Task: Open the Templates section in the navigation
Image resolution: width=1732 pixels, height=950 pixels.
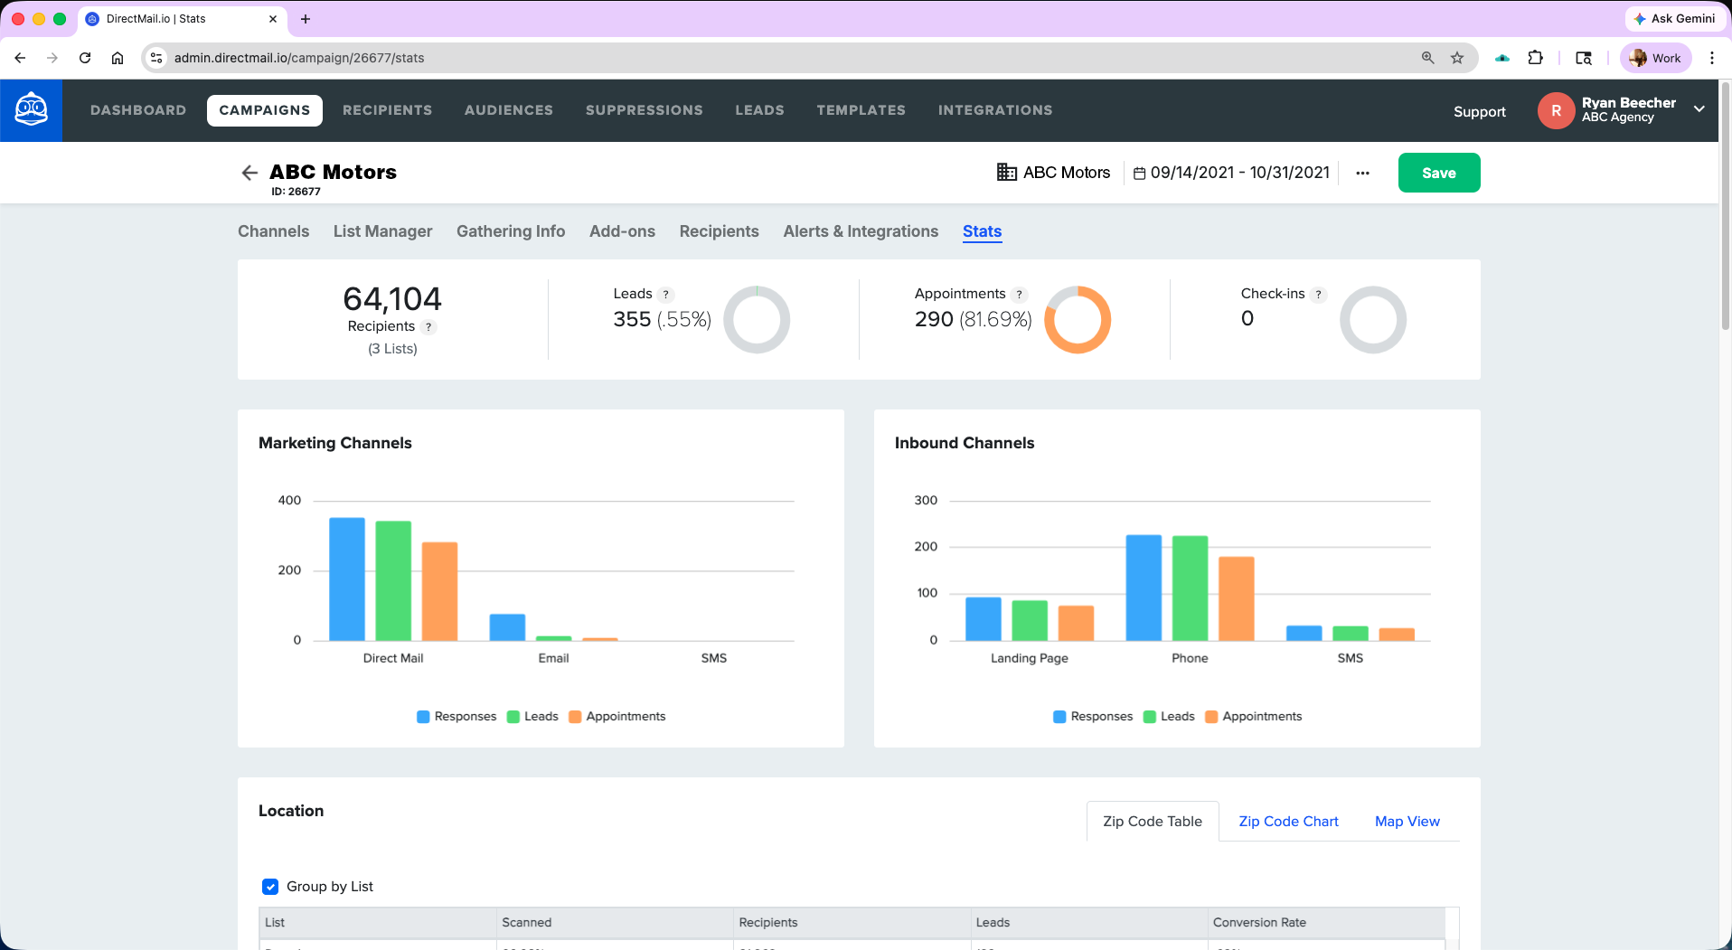Action: click(861, 109)
